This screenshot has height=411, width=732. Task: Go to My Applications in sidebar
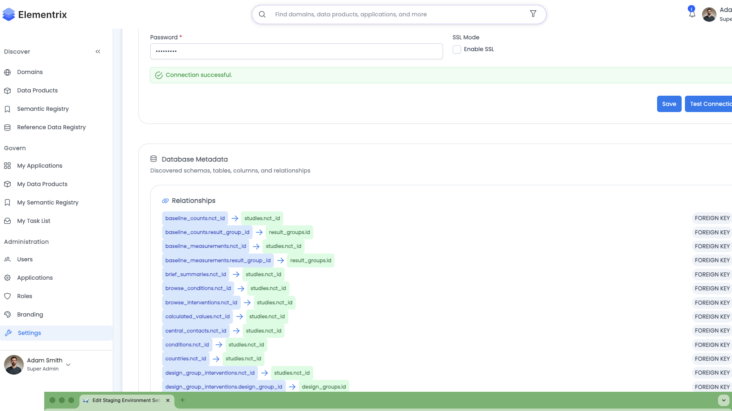[x=40, y=166]
